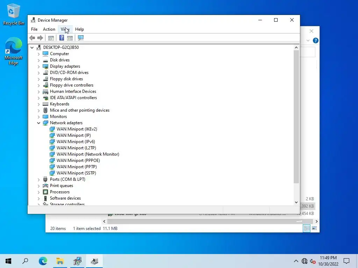The image size is (358, 268).
Task: Click the Back arrow toolbar icon
Action: (x=32, y=38)
